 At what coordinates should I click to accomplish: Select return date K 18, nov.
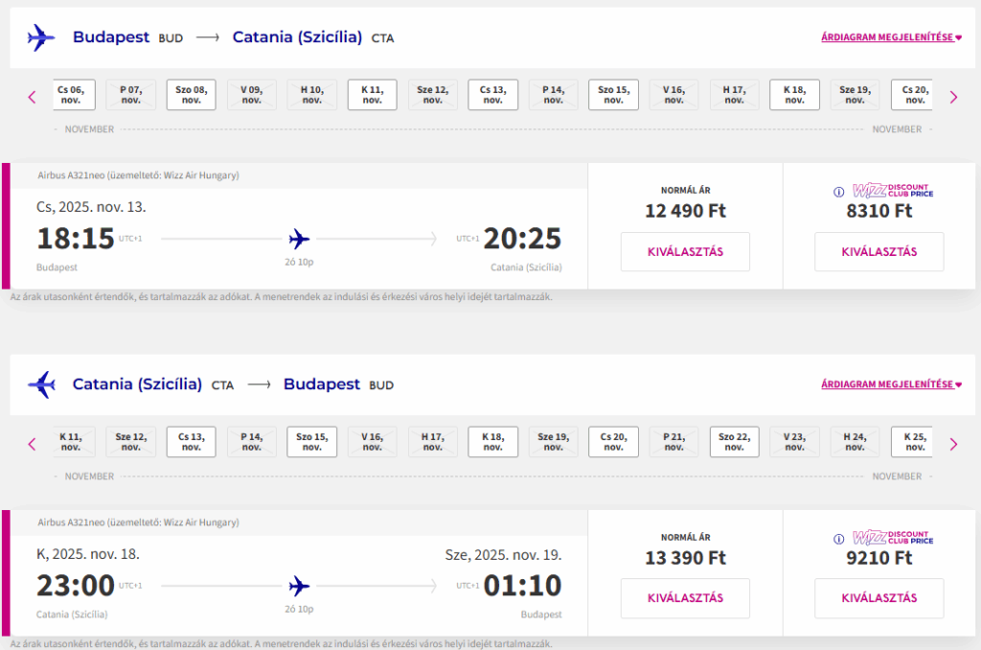[x=493, y=442]
